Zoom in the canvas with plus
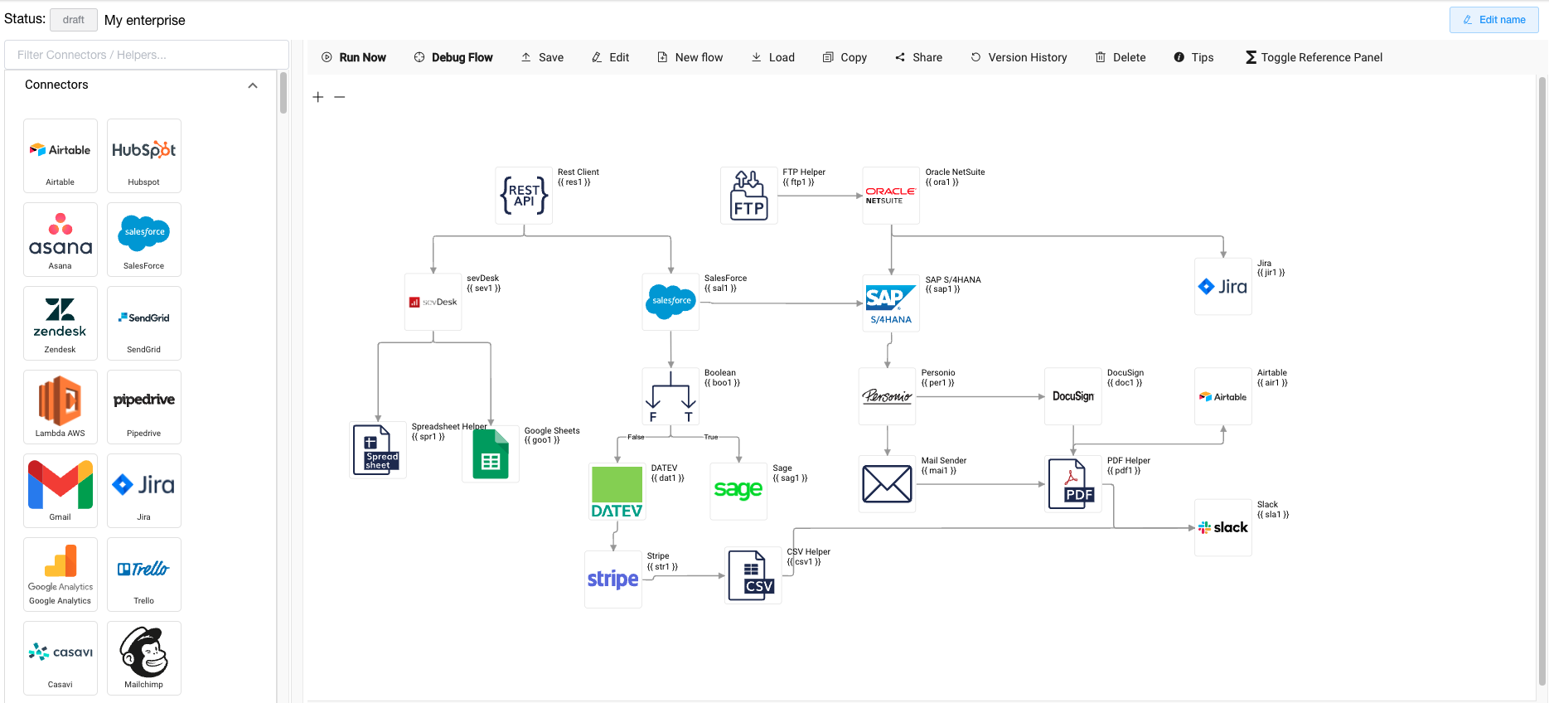 [x=318, y=97]
